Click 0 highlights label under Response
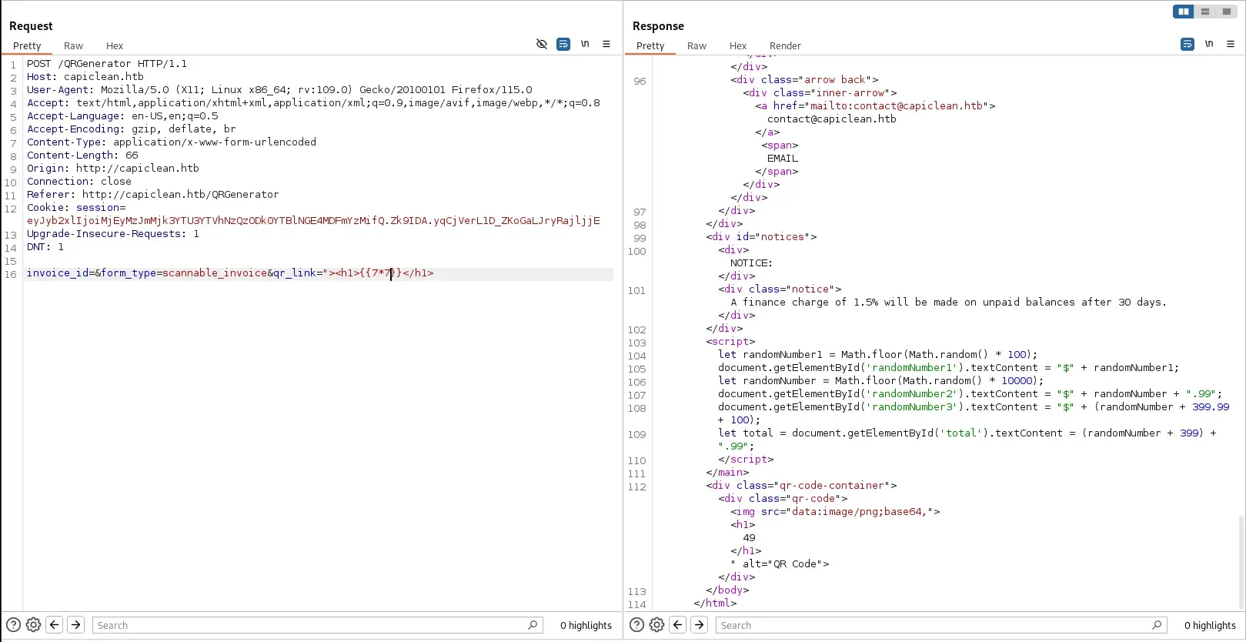 [1210, 626]
